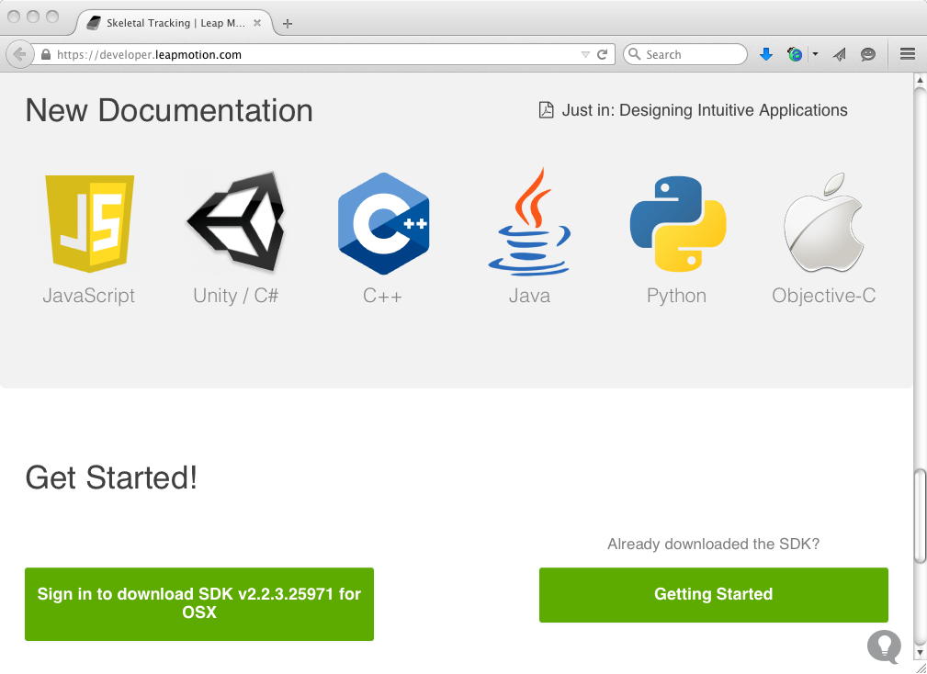927x674 pixels.
Task: Click the vertical scrollbar thumb
Action: pyautogui.click(x=920, y=517)
